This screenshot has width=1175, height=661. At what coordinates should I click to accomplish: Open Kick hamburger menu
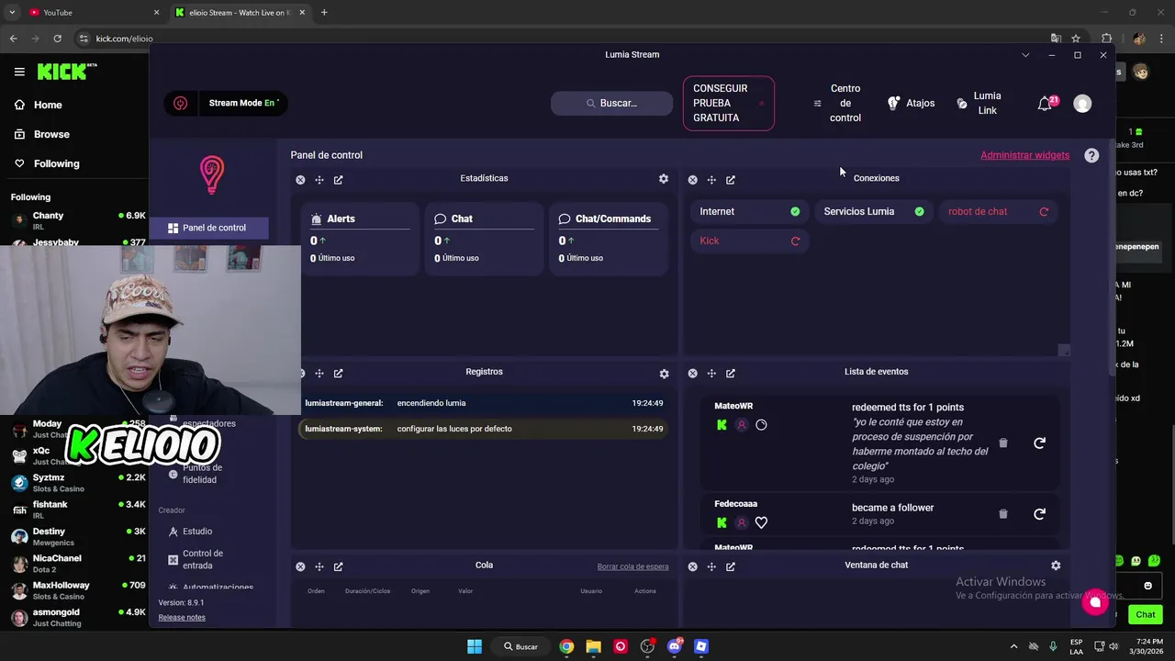(x=19, y=72)
